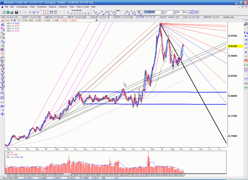Click the red rectangle drawing tool
Image resolution: width=248 pixels, height=180 pixels.
pos(2,54)
